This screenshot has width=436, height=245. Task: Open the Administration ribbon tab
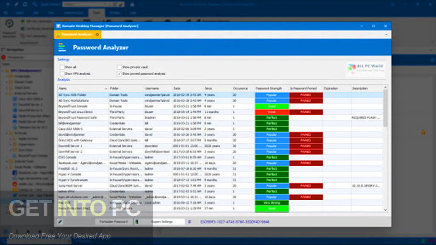73,13
